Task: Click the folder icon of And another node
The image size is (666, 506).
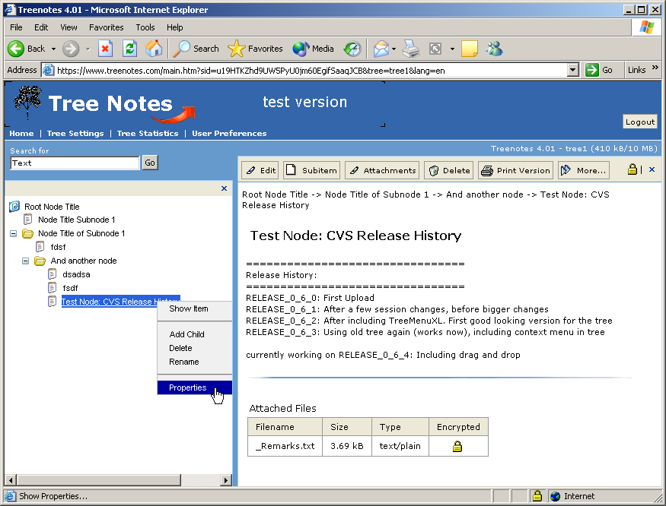Action: tap(40, 261)
